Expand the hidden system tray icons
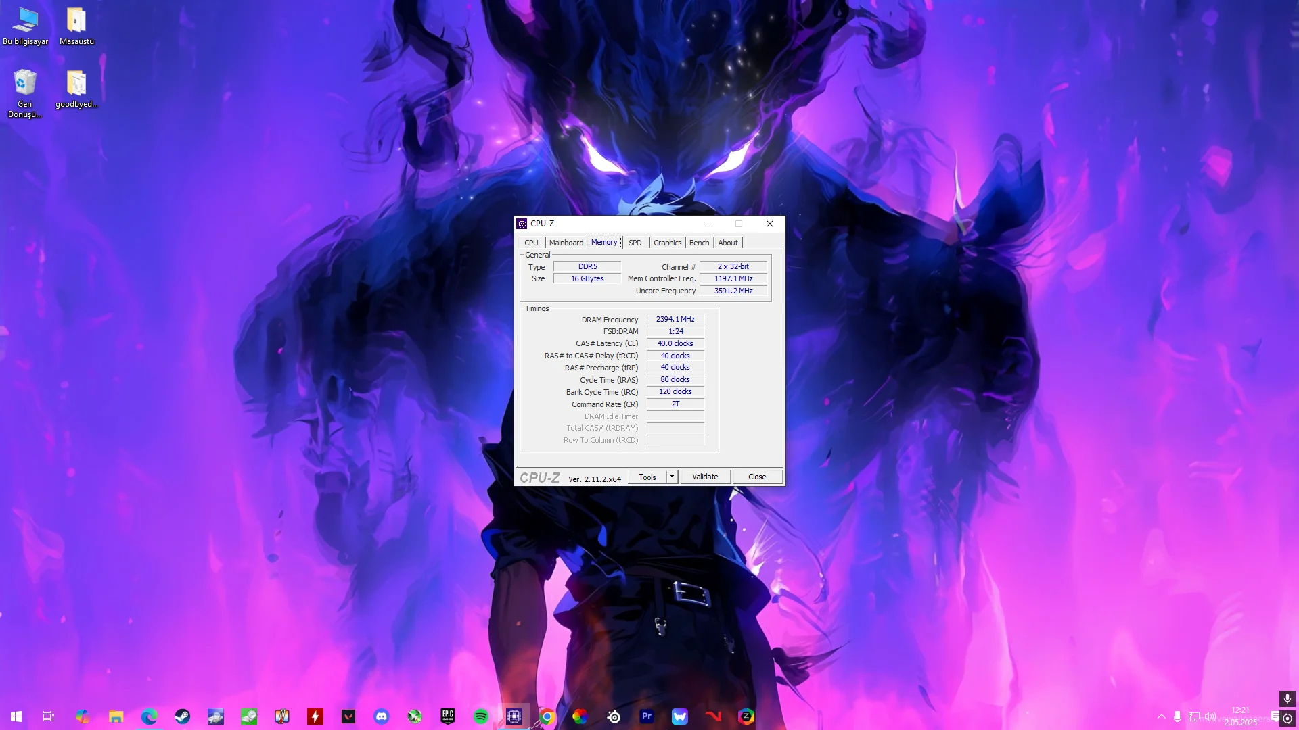The height and width of the screenshot is (730, 1299). coord(1161,716)
